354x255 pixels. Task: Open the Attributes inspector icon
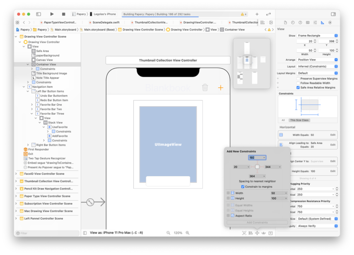tap(315, 23)
